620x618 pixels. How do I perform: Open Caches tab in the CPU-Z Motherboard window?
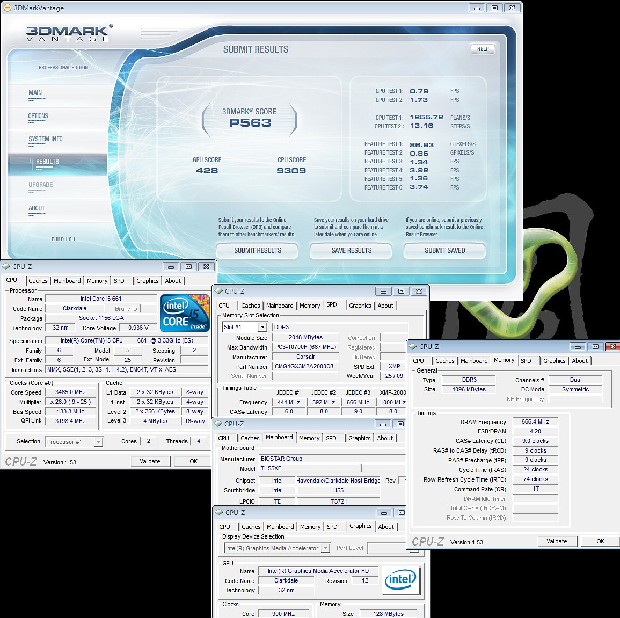(x=250, y=438)
